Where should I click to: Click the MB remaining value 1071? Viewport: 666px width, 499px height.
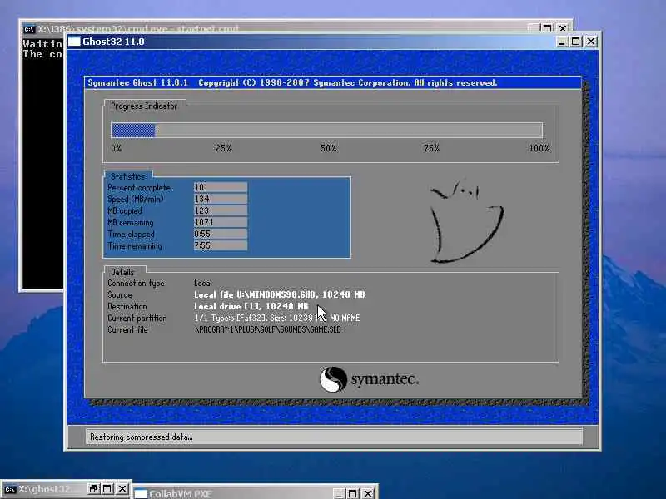tap(221, 222)
